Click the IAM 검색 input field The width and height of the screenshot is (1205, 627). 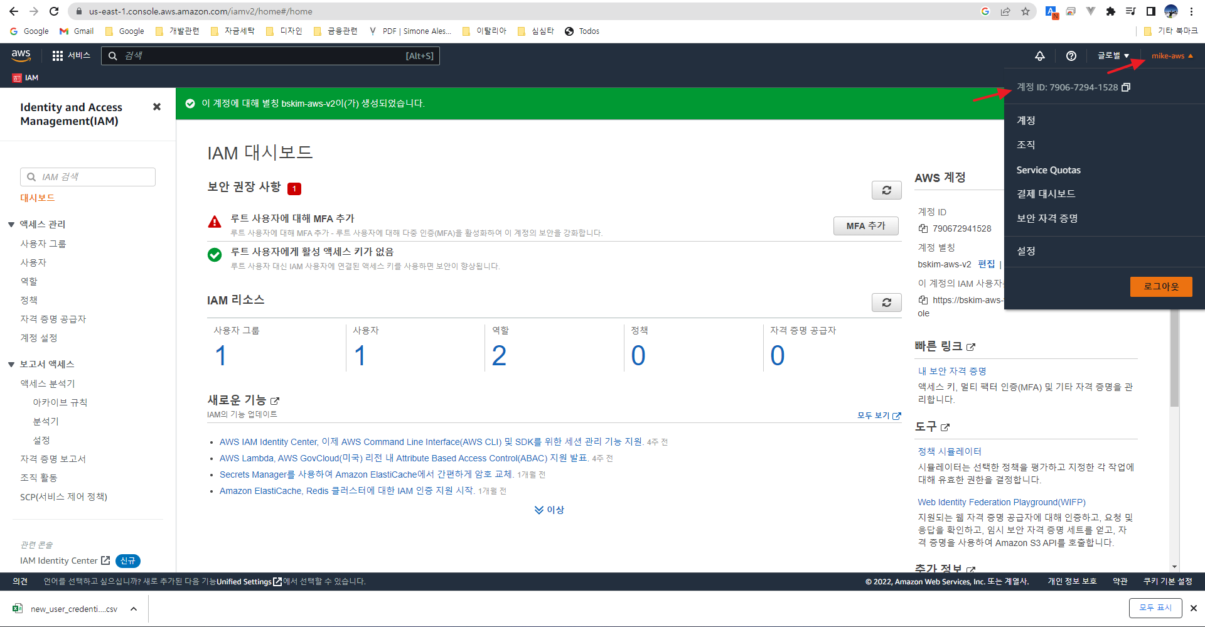tap(88, 177)
